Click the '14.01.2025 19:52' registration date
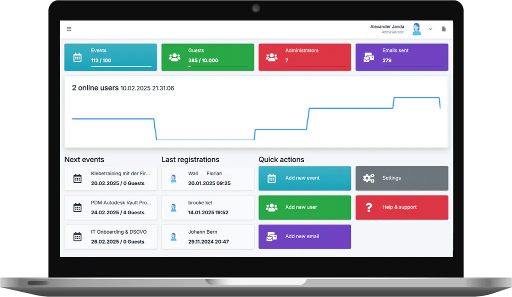 [x=208, y=213]
